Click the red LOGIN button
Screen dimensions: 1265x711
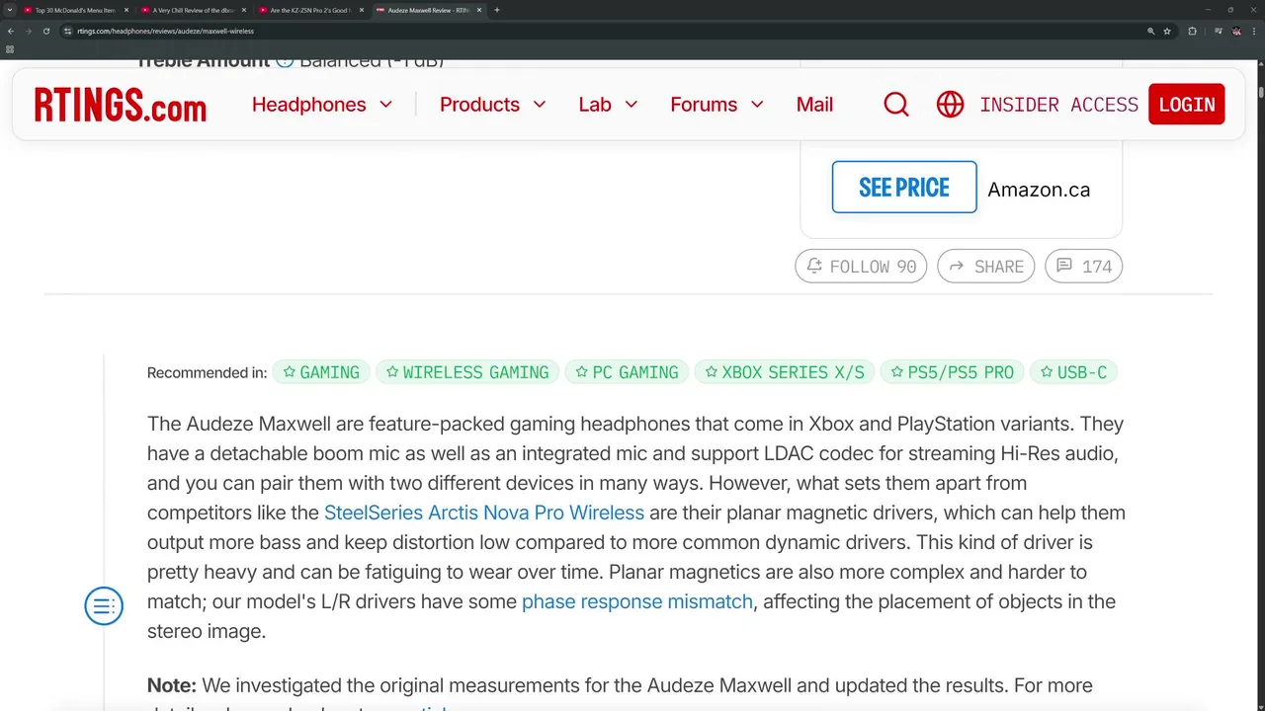click(x=1187, y=105)
